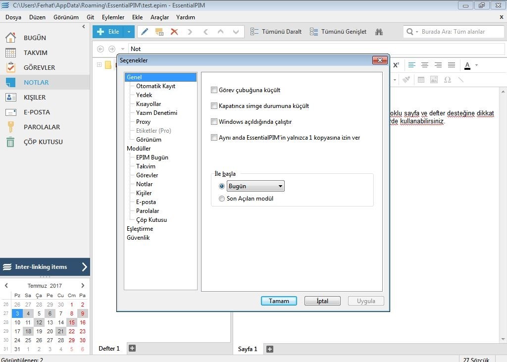Screen dimensions: 507x362
Task: Click the omega special symbol icon
Action: [x=448, y=80]
